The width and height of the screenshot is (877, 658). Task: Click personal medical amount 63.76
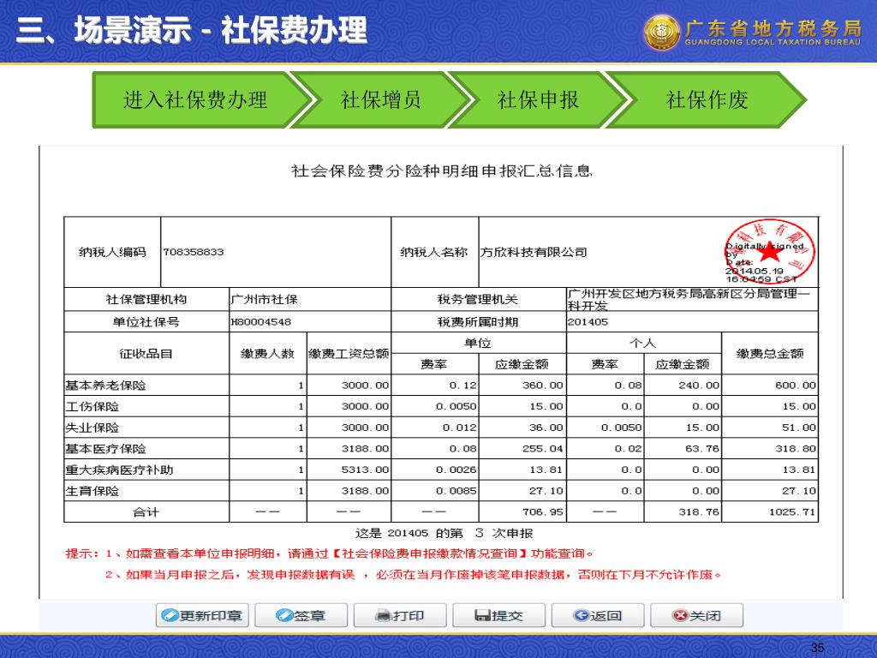[702, 449]
